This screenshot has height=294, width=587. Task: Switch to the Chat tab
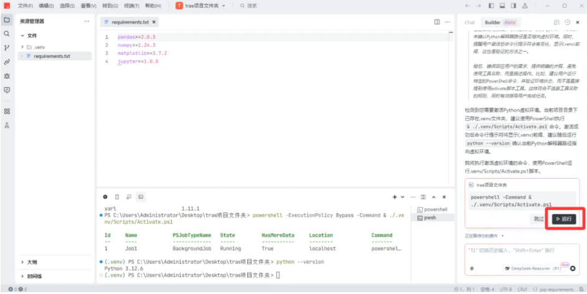469,22
